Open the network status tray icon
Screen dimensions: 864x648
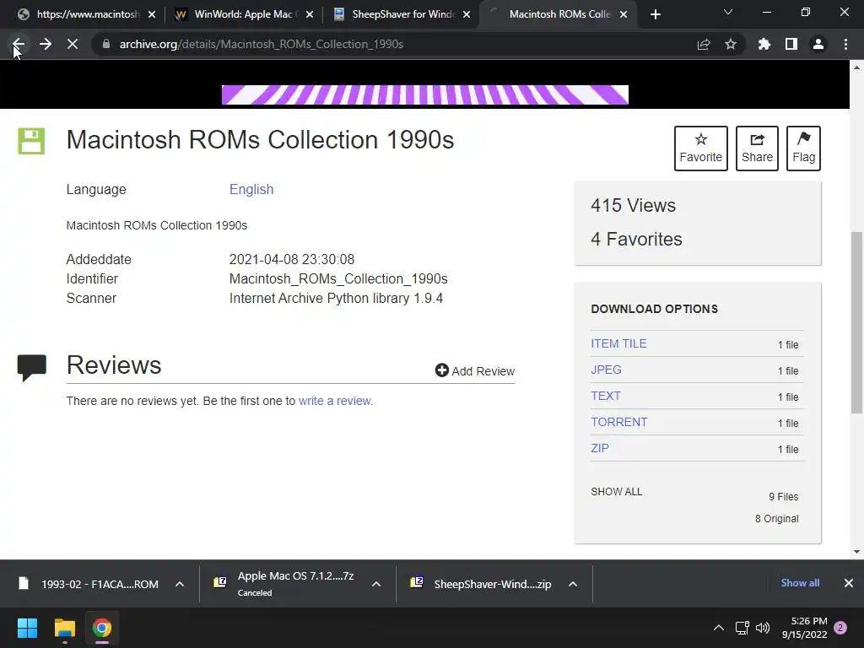742,628
